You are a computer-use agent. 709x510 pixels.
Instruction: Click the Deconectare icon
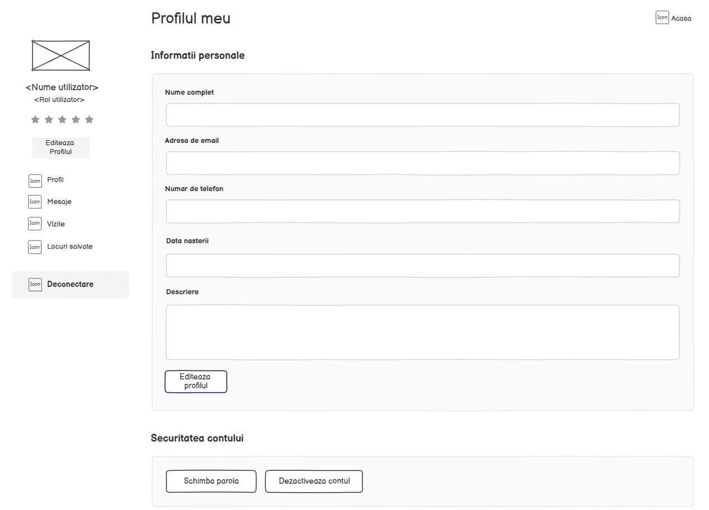(35, 285)
